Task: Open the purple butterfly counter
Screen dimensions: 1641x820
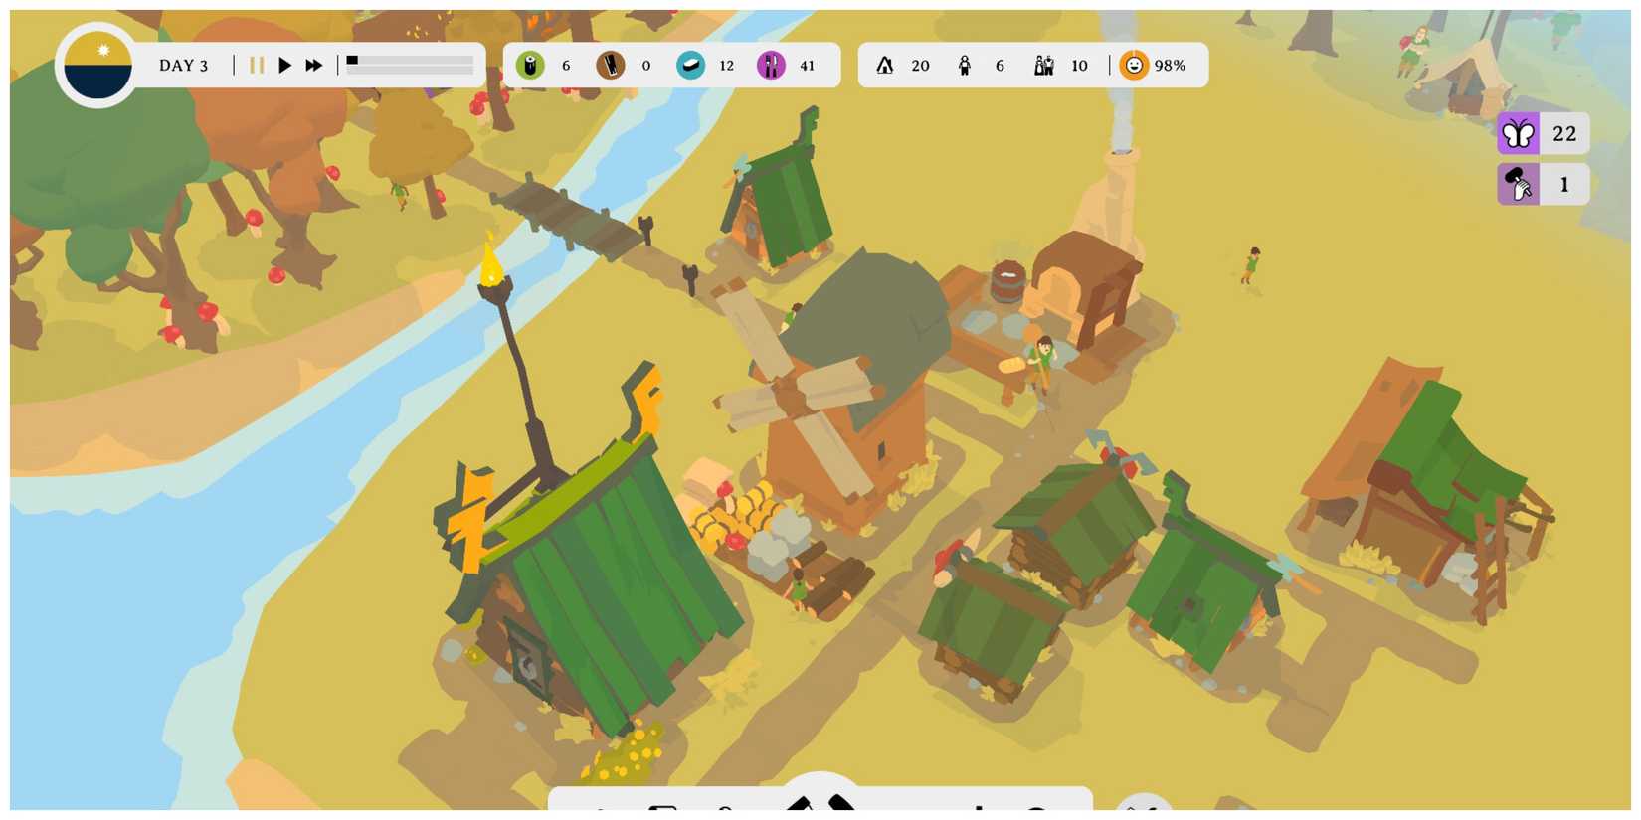Action: tap(1518, 133)
